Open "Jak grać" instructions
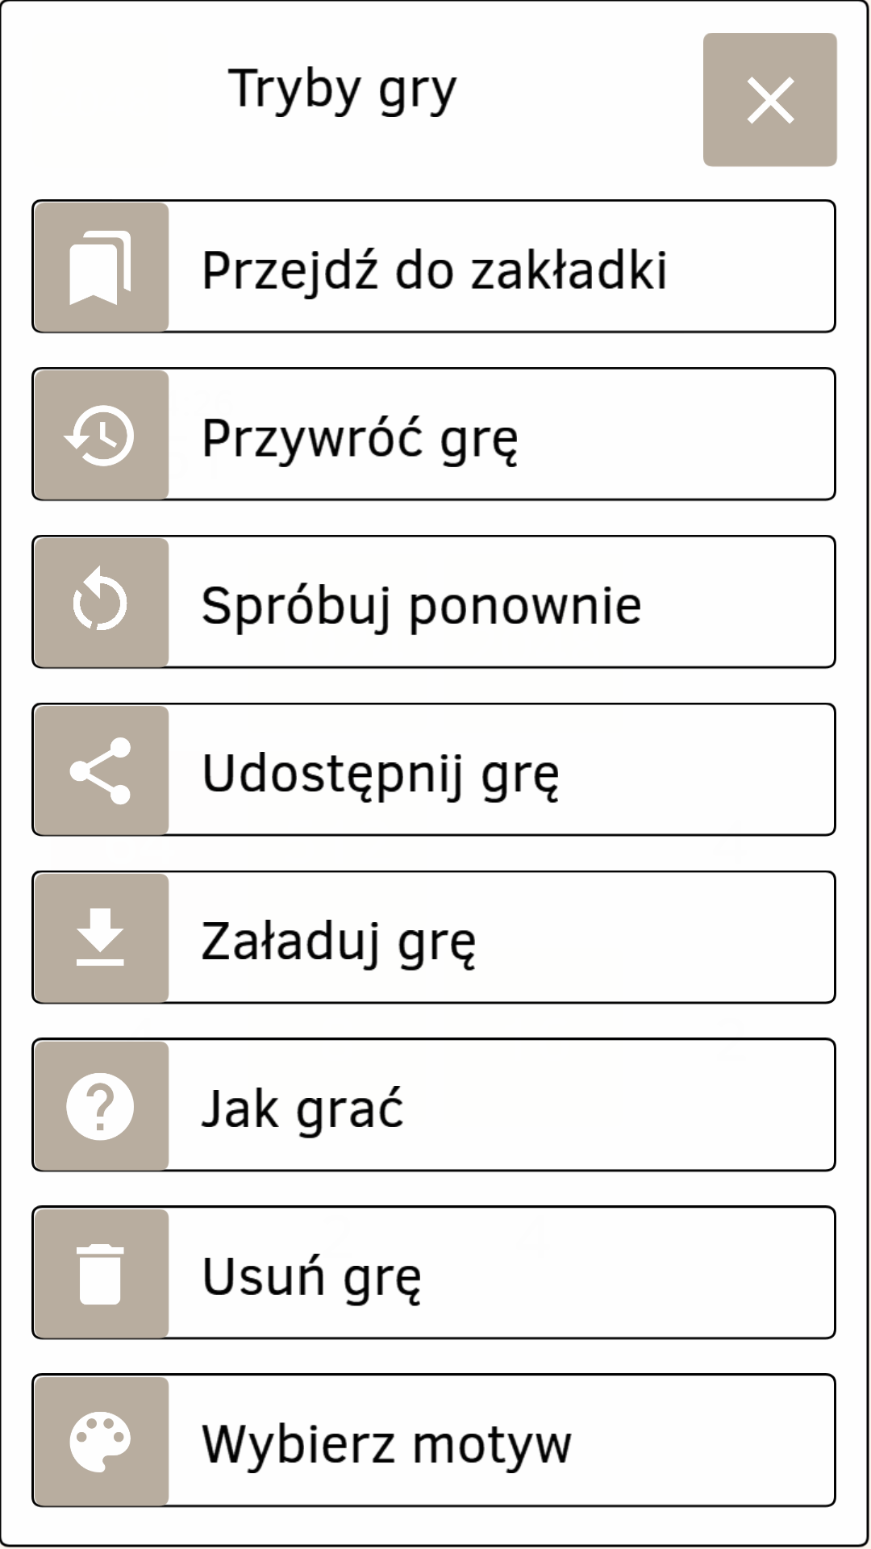This screenshot has height=1549, width=871. coord(302,1109)
